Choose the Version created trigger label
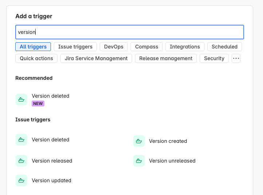 coord(168,141)
